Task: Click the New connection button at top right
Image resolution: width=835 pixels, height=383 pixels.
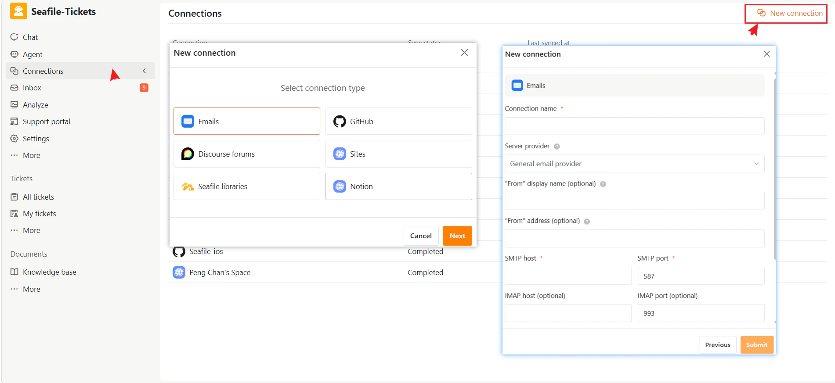Action: [x=790, y=13]
